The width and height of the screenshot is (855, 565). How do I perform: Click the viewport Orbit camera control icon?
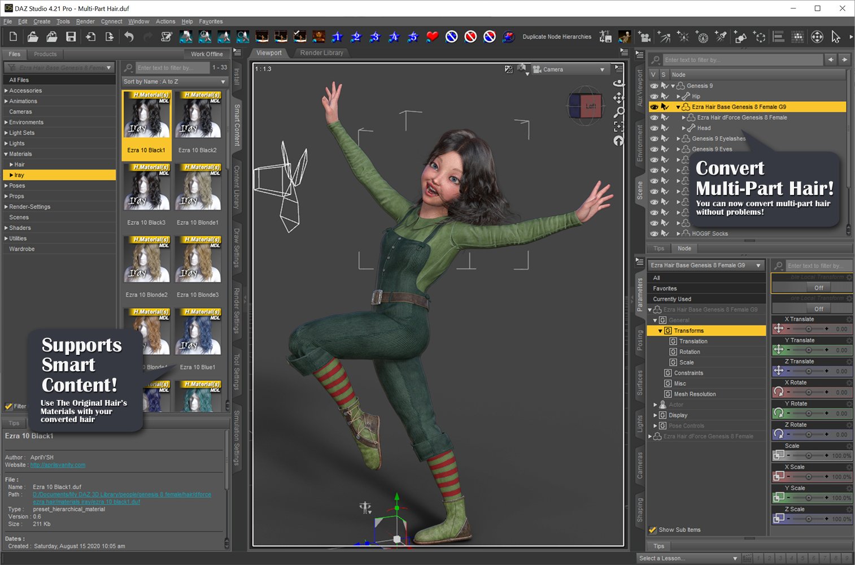(x=619, y=83)
